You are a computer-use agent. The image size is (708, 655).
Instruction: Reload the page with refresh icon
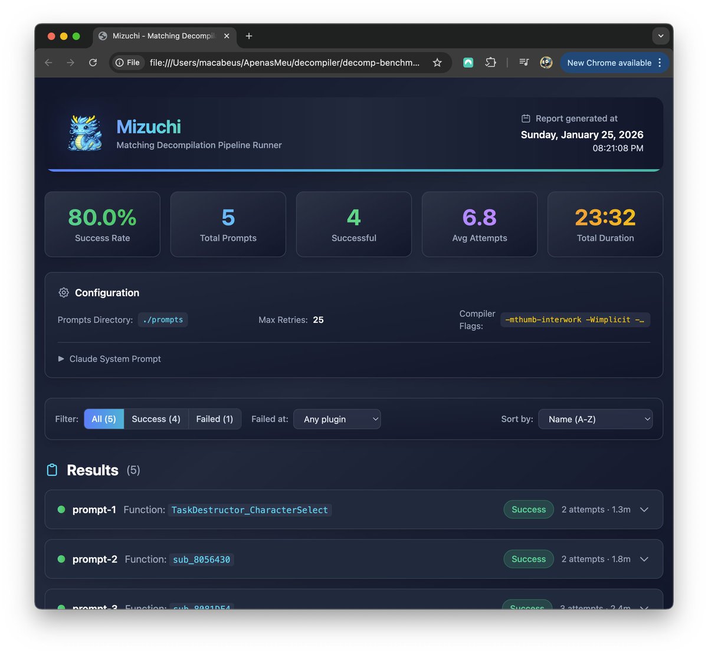[93, 63]
